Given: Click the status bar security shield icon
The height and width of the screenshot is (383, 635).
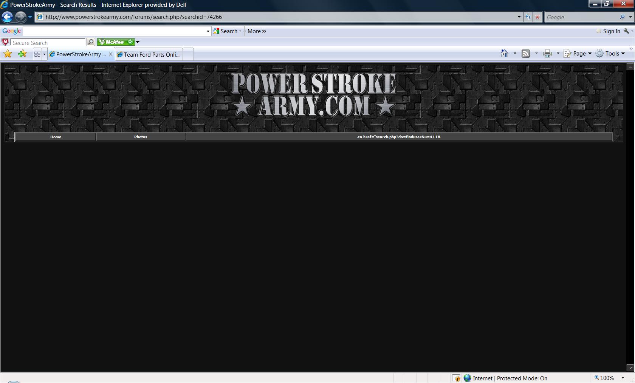Looking at the screenshot, I should pos(456,378).
